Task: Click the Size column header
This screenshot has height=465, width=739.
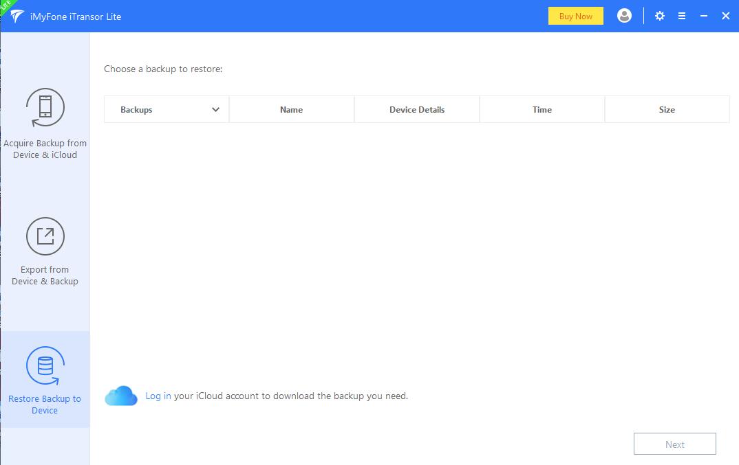Action: click(667, 109)
